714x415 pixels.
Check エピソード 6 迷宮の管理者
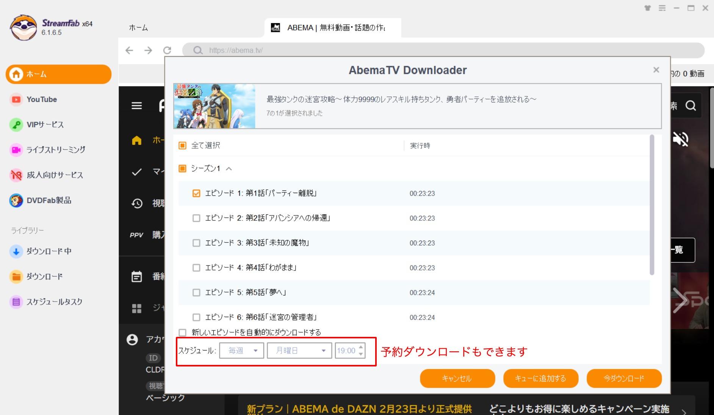coord(196,317)
